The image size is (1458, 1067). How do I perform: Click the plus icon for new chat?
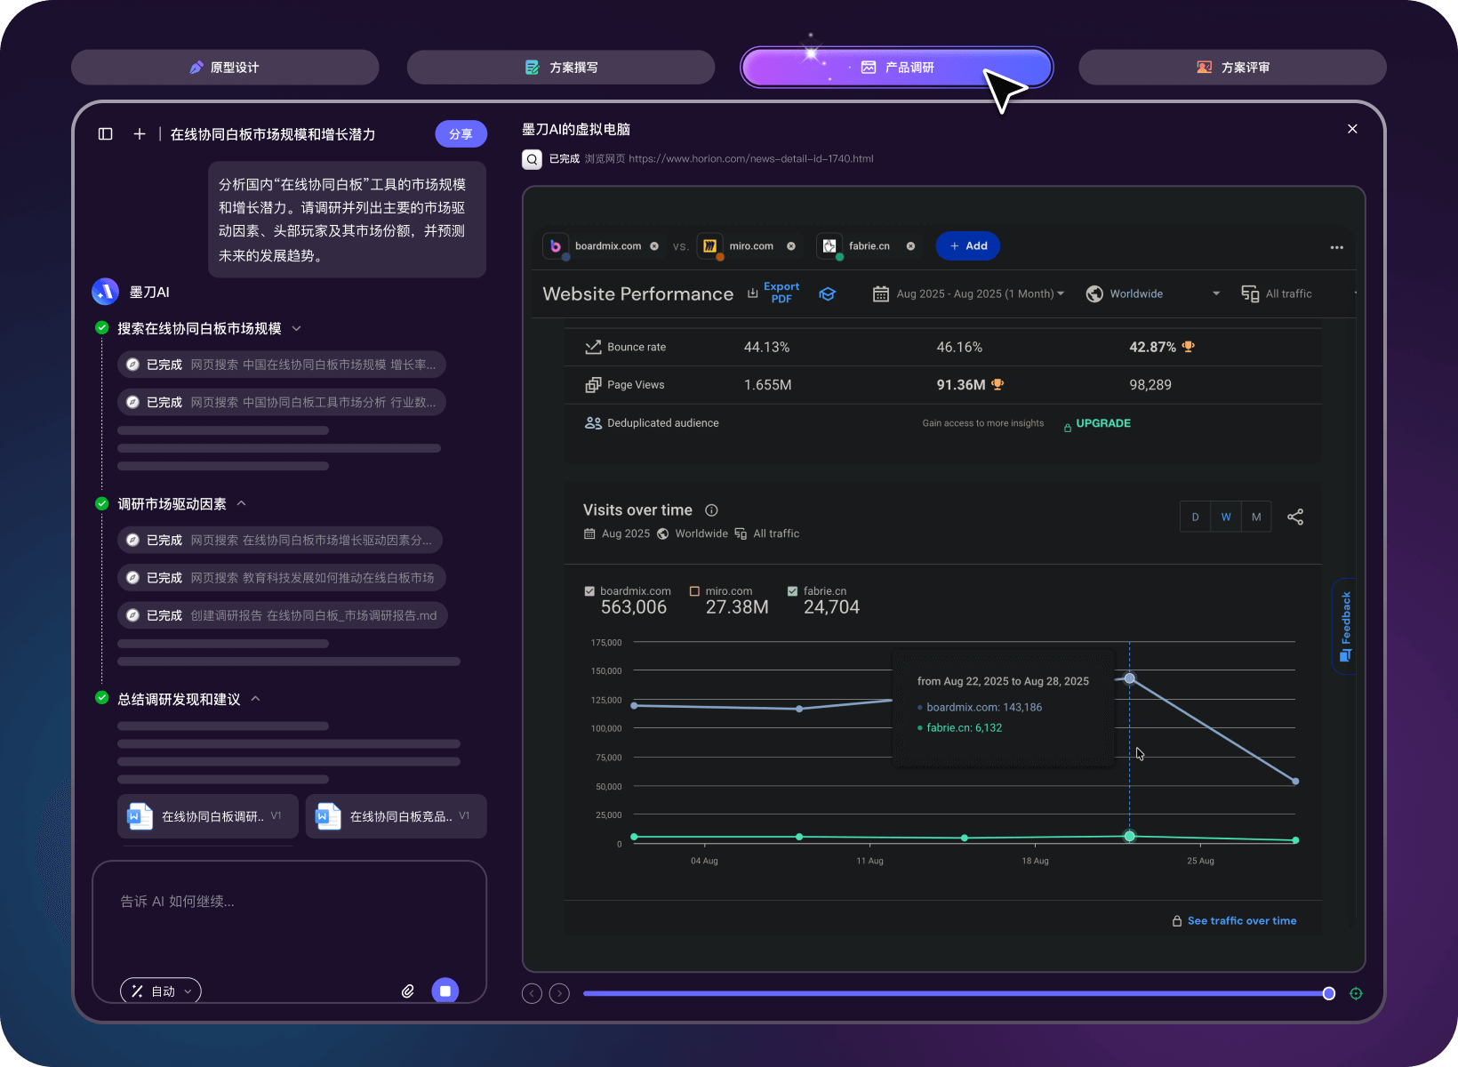[140, 134]
